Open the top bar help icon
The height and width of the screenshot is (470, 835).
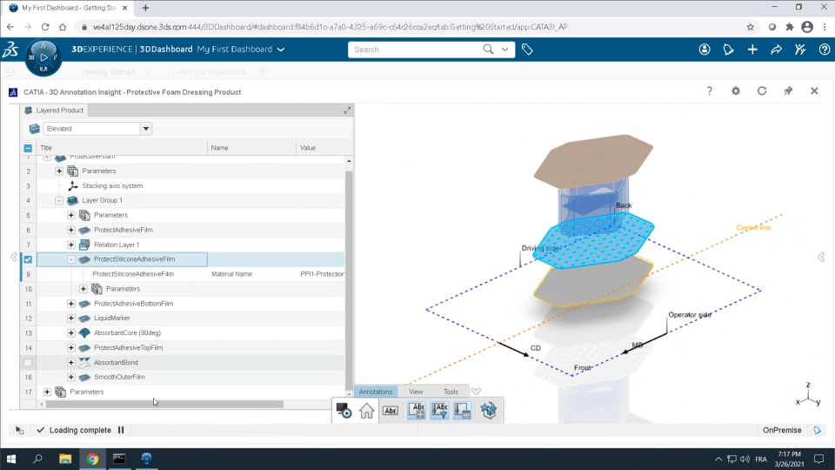(x=825, y=50)
